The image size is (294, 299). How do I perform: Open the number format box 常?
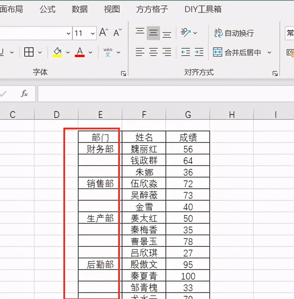(x=290, y=33)
